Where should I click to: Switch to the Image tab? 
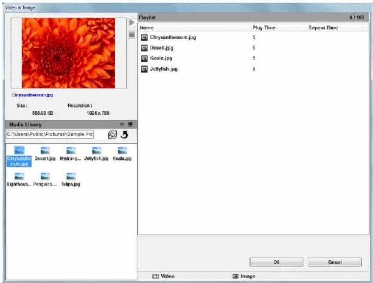pos(244,276)
